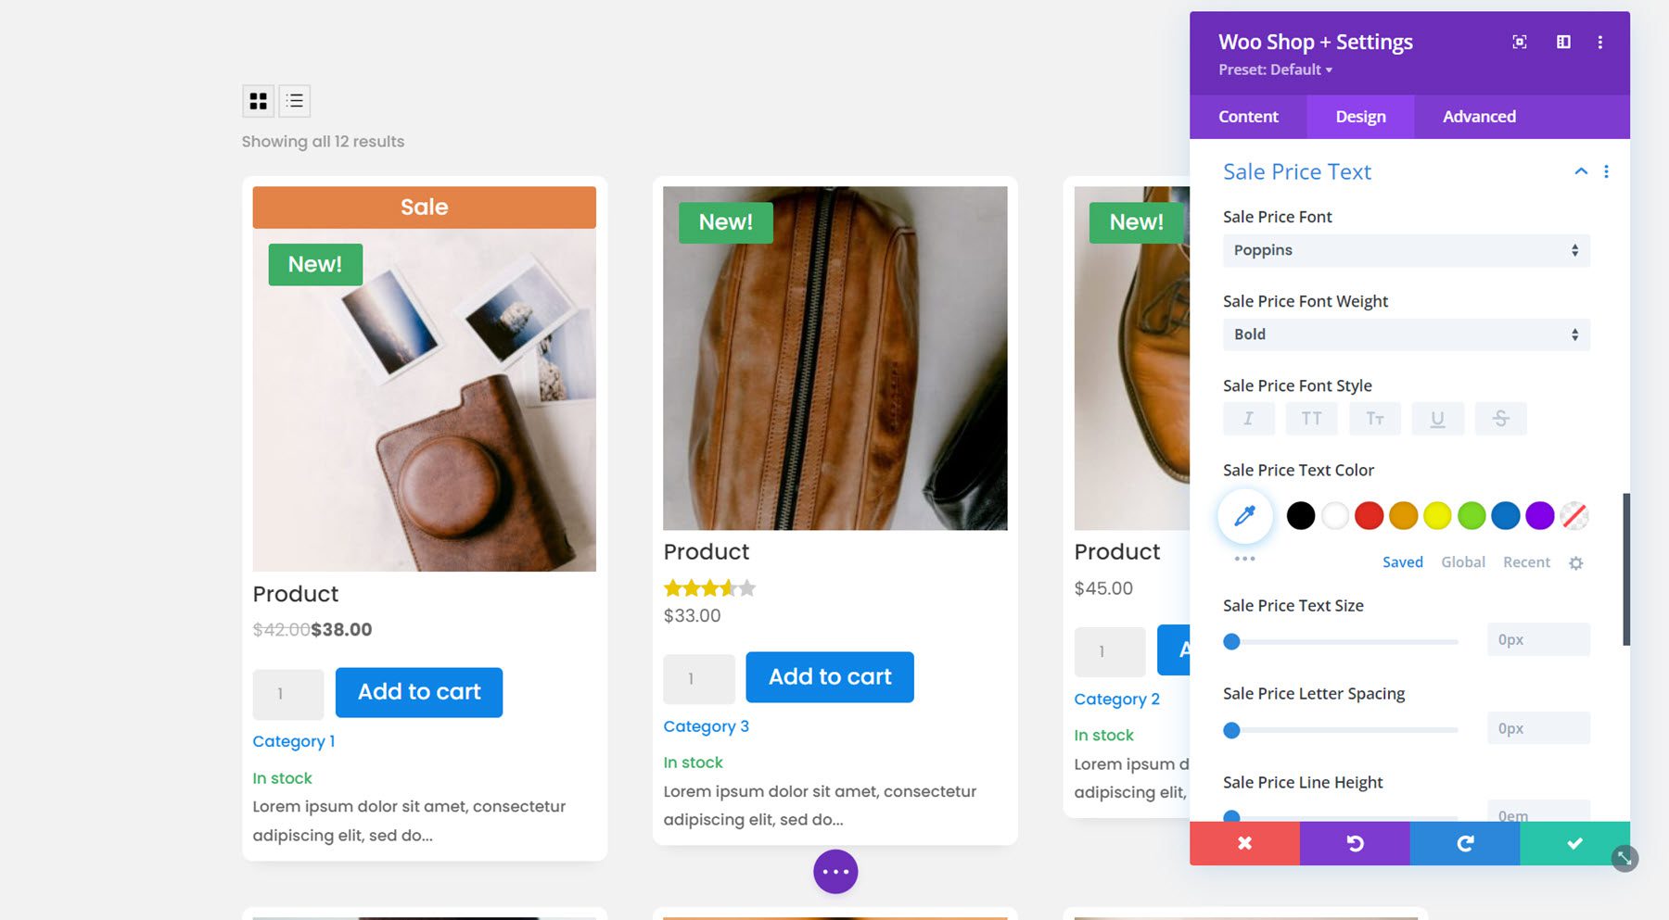Enable italic for Sale Price Font Style
The image size is (1669, 920).
(x=1248, y=418)
